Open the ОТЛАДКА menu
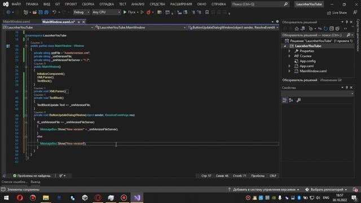This screenshot has height=203, width=361. point(107,4)
